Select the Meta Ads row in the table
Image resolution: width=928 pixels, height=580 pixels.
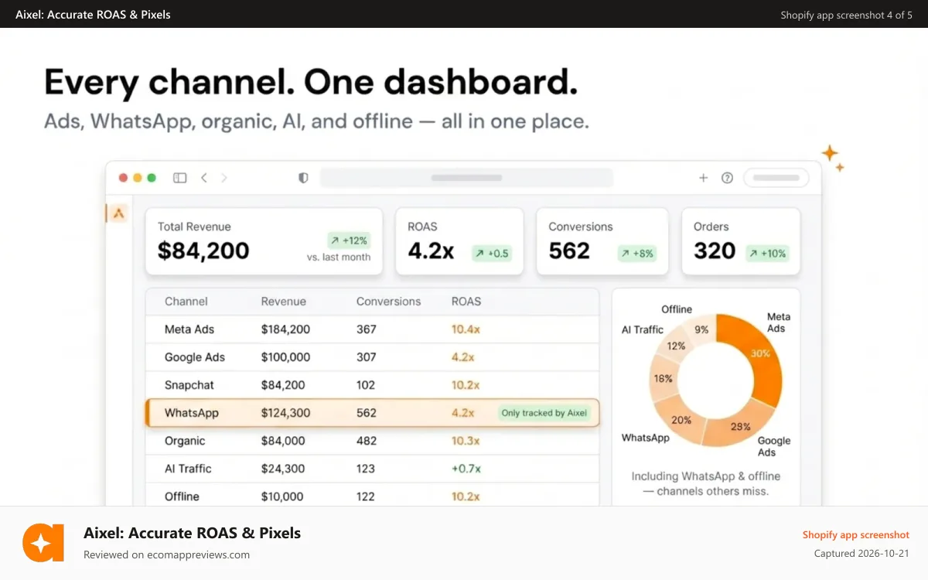pos(372,329)
